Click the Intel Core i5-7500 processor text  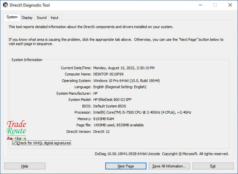click(x=142, y=112)
